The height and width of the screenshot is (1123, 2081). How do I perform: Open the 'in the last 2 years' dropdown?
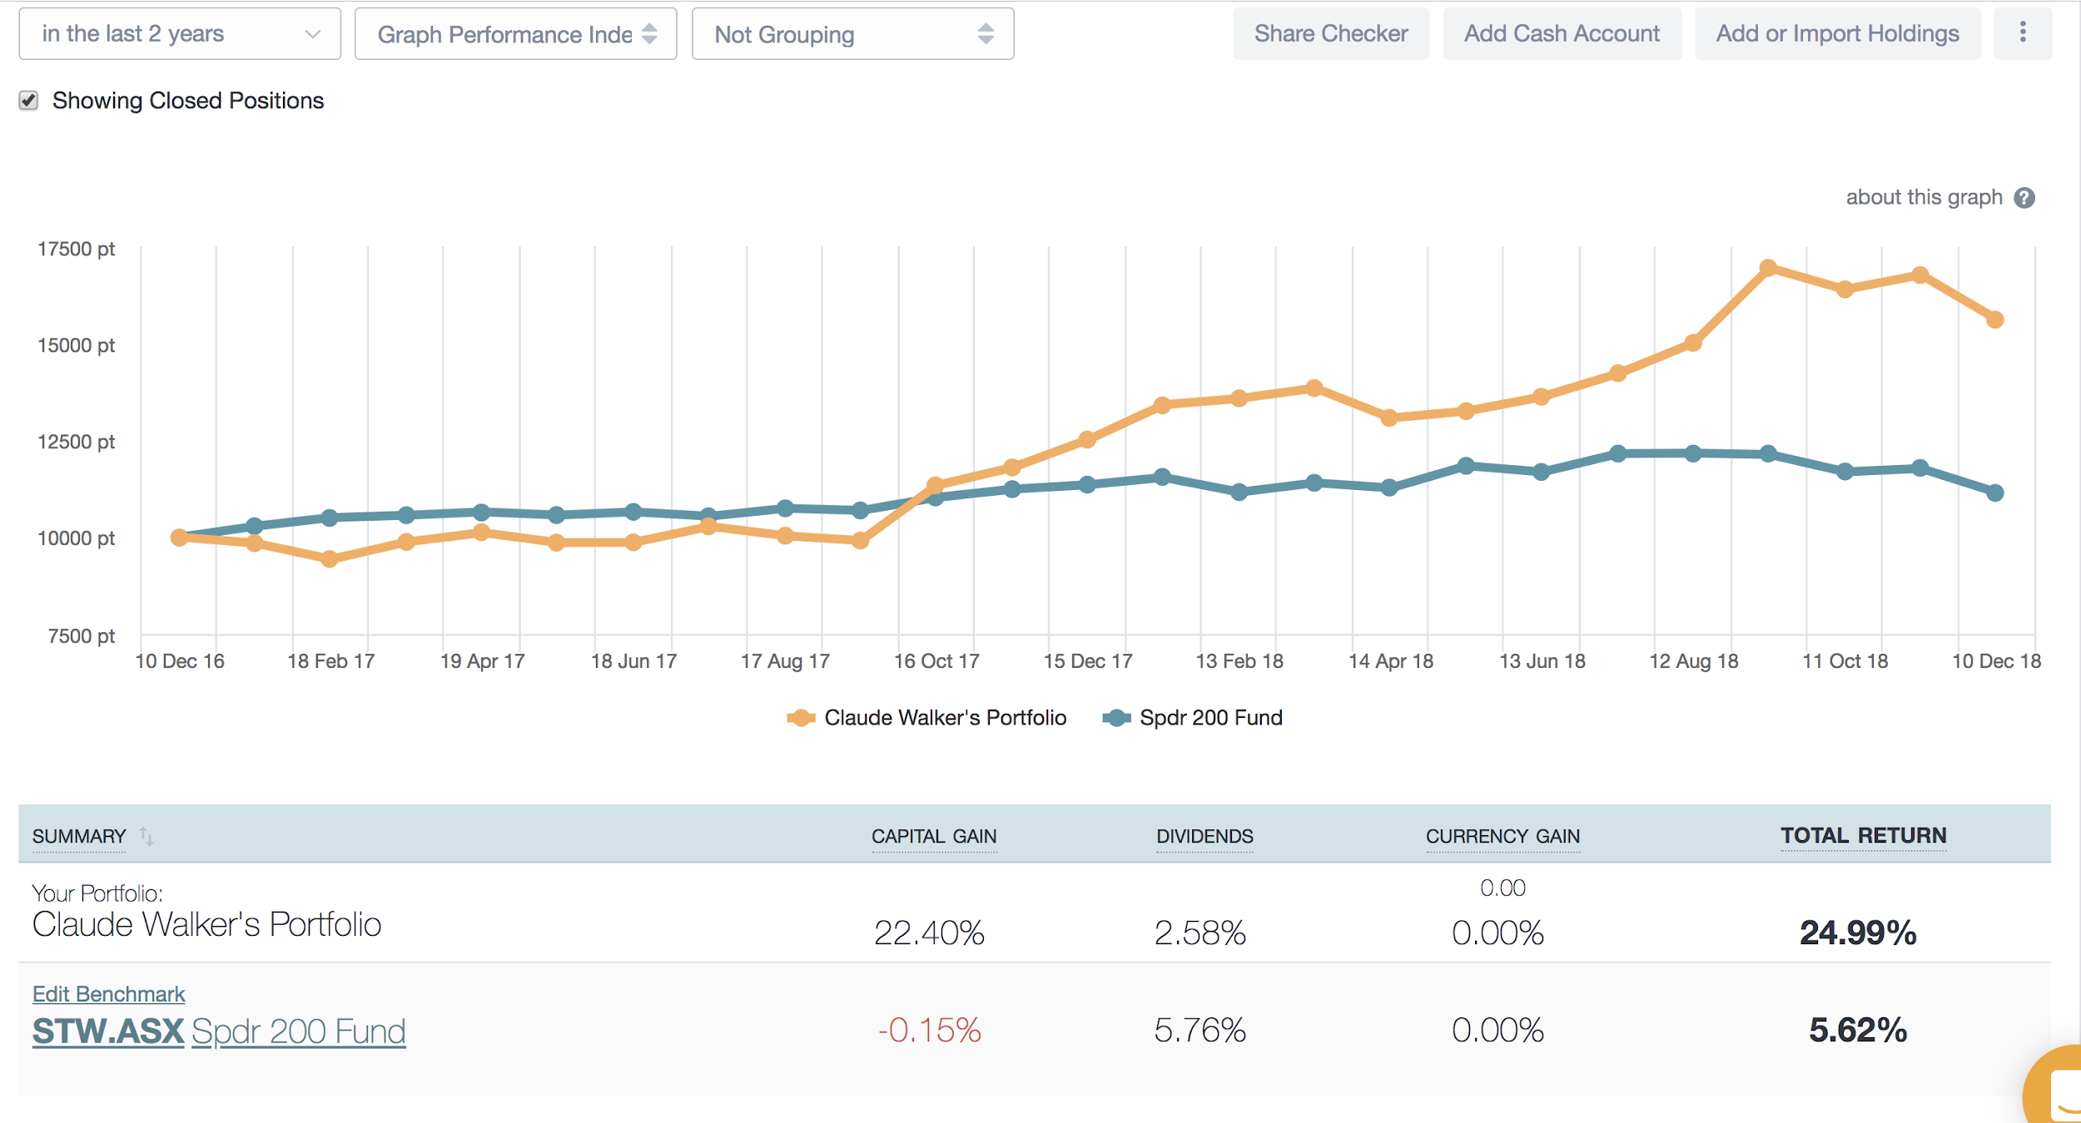coord(180,34)
